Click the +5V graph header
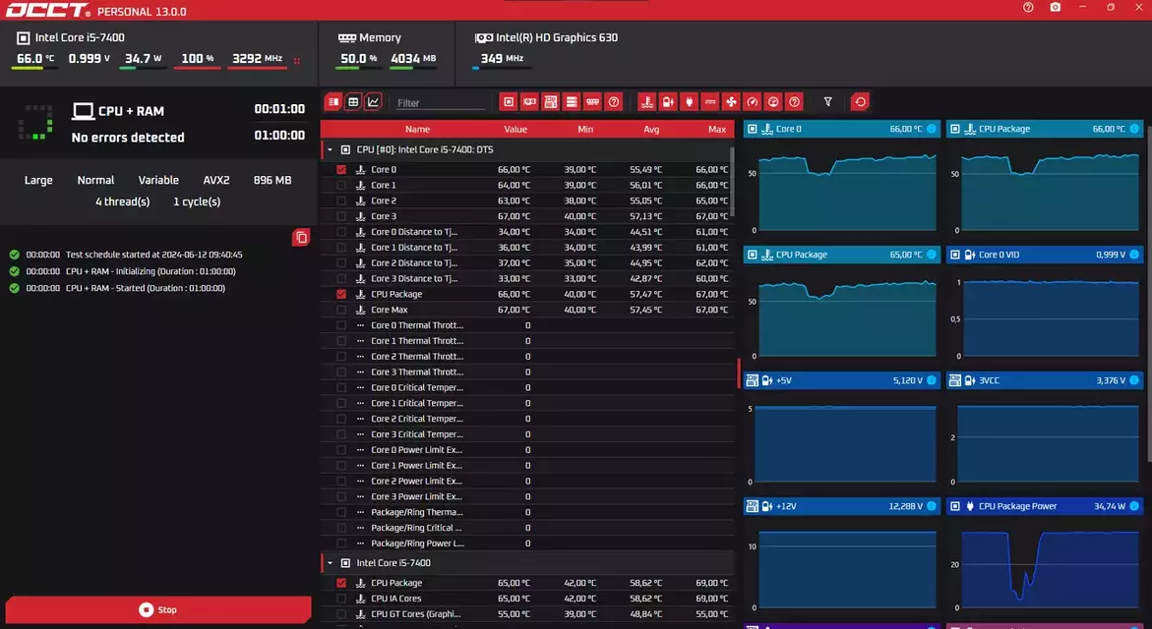Image resolution: width=1152 pixels, height=629 pixels. 842,380
